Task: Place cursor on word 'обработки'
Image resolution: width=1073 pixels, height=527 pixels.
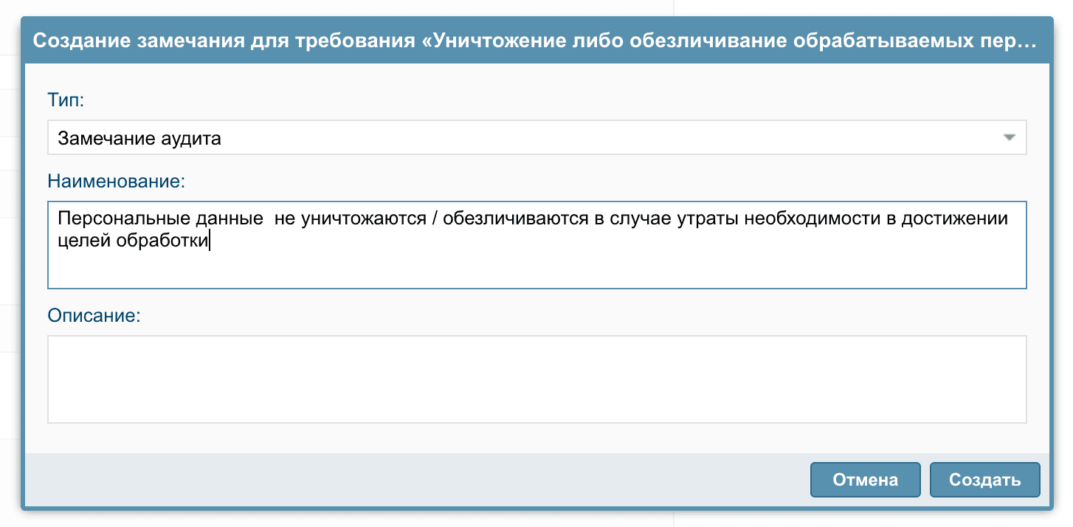Action: tap(162, 241)
